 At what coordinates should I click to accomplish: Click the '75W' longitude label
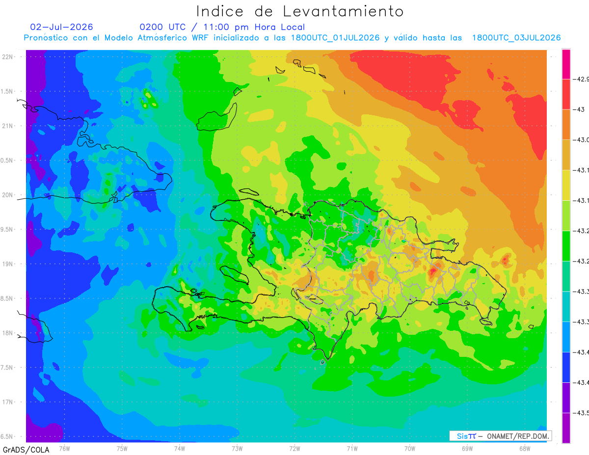point(122,448)
